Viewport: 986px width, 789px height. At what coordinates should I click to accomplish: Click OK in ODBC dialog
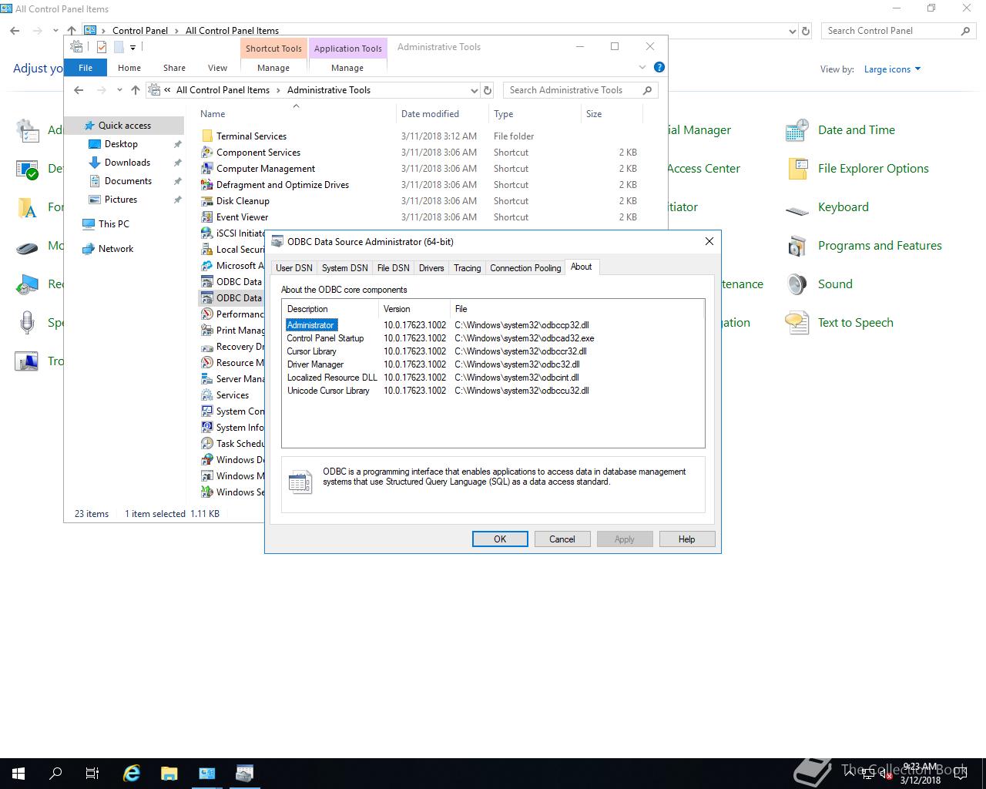[500, 539]
